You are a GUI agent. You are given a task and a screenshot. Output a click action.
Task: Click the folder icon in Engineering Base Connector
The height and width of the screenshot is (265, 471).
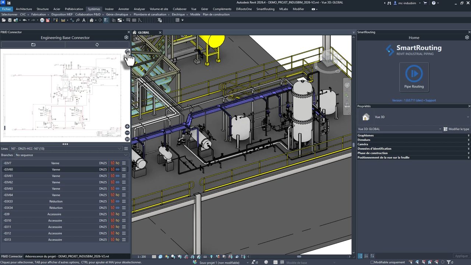click(33, 45)
